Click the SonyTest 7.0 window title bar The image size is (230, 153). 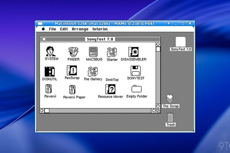tap(100, 39)
